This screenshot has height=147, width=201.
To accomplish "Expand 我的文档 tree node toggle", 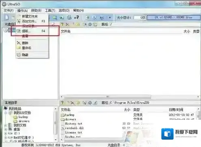I will point(6,125).
